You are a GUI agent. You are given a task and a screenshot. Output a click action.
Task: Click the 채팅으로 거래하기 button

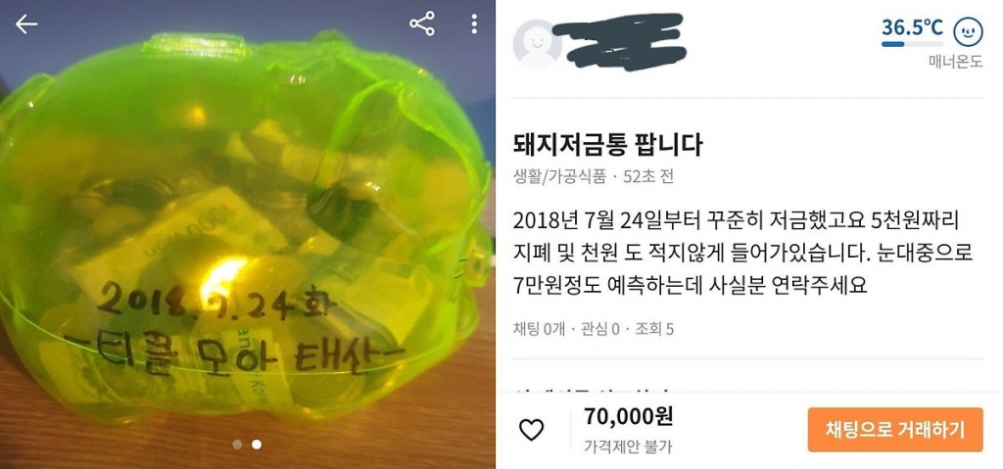895,429
